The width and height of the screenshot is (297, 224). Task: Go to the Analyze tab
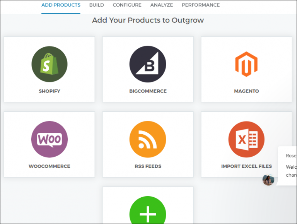pyautogui.click(x=161, y=5)
